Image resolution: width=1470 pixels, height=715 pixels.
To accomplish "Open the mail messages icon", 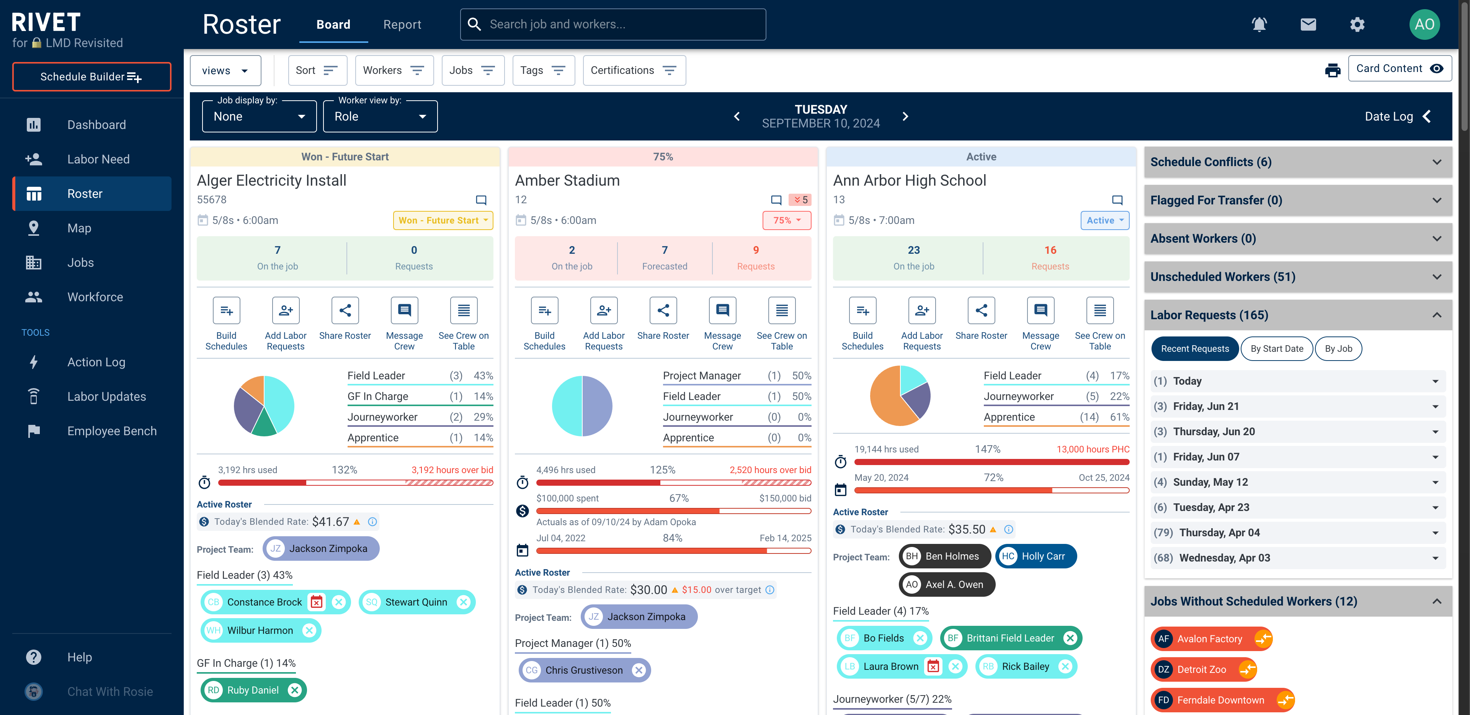I will click(1308, 24).
